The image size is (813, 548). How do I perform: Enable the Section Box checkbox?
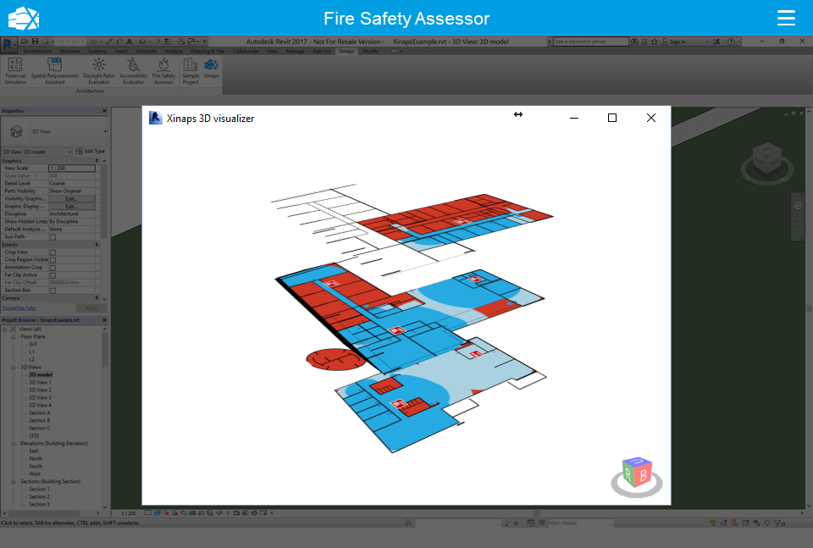point(53,291)
